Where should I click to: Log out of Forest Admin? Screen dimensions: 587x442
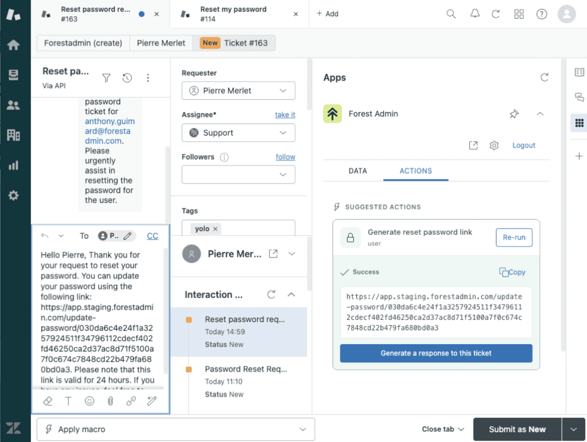tap(524, 145)
